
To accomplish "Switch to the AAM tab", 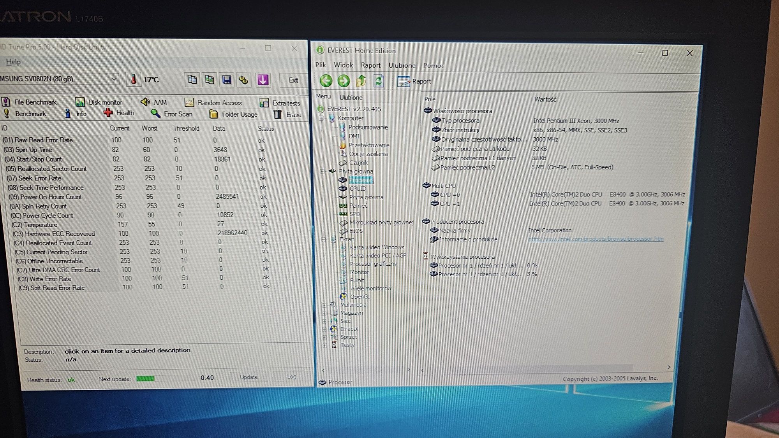I will [x=154, y=102].
